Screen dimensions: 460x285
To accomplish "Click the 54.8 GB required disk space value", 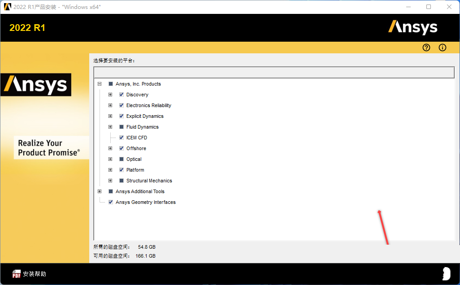I will pos(147,247).
